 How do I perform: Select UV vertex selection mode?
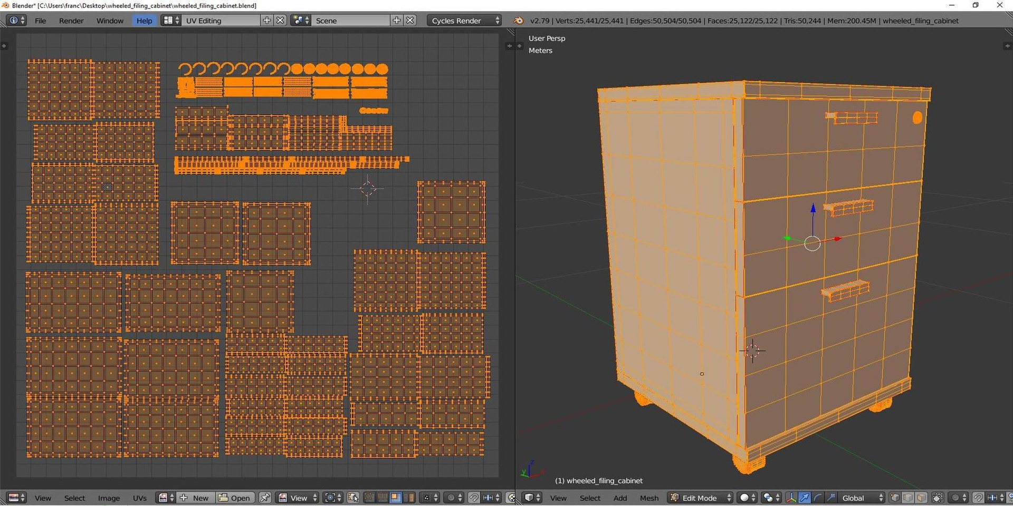click(x=369, y=498)
